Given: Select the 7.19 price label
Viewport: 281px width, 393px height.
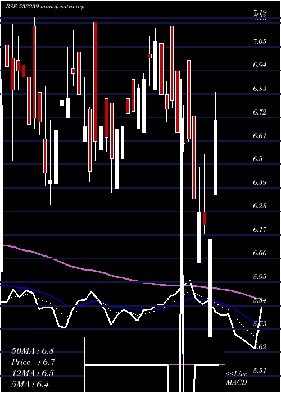Looking at the screenshot, I should 260,12.
